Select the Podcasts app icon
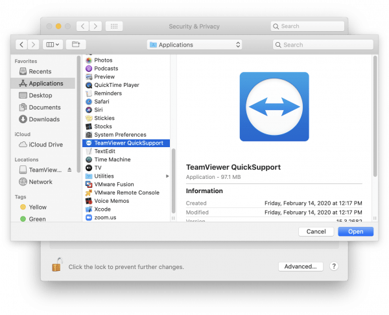389x315 pixels. tap(89, 69)
